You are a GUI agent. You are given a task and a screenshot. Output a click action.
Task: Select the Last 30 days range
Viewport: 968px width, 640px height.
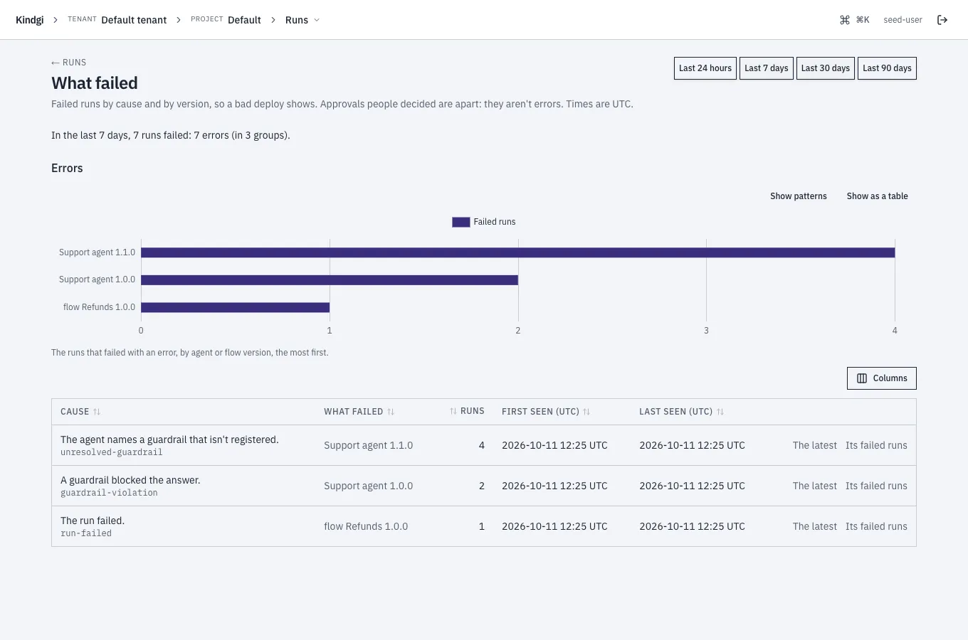tap(826, 68)
